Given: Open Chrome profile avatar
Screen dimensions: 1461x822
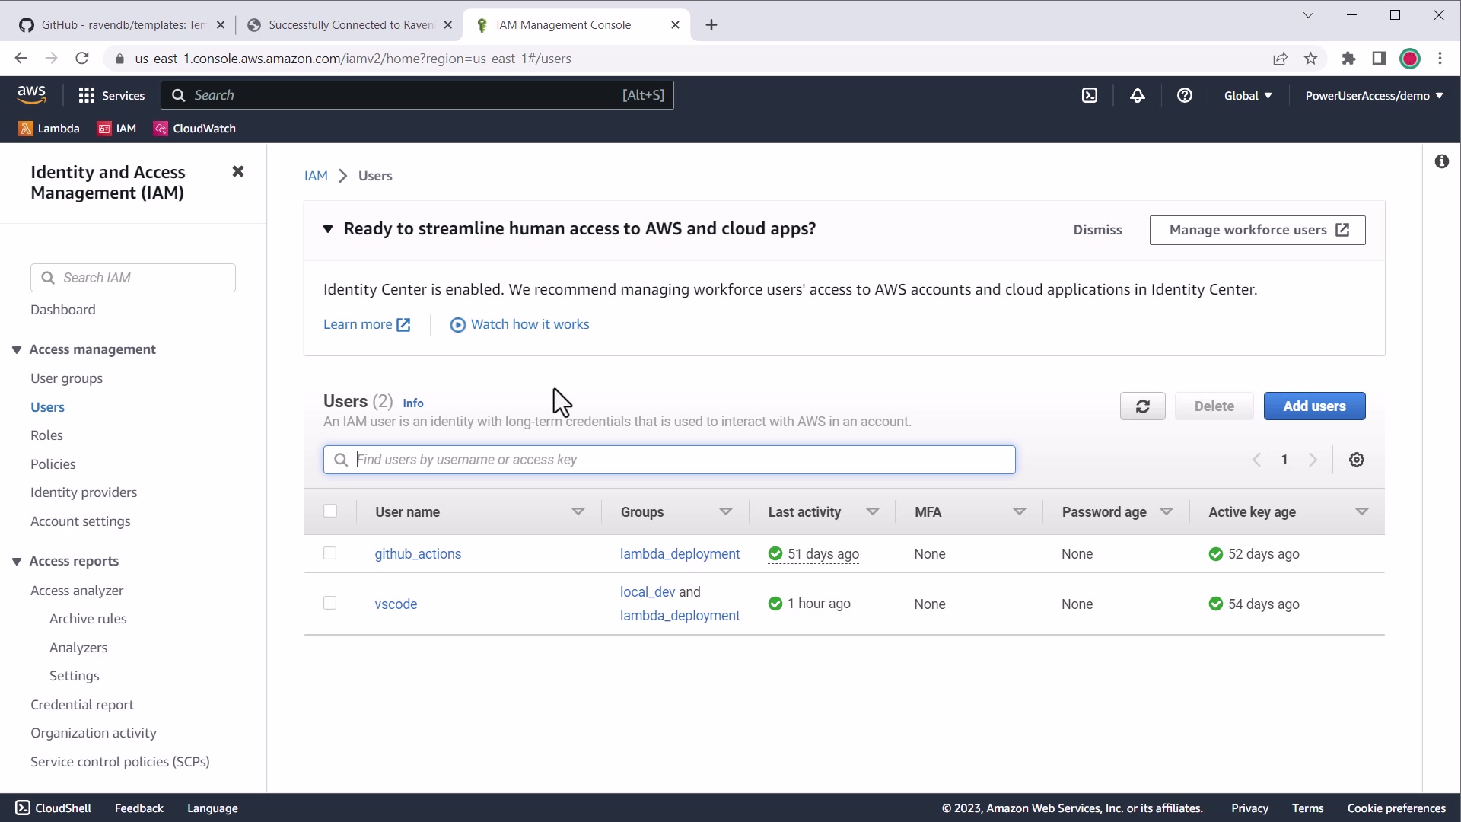Looking at the screenshot, I should click(x=1410, y=59).
